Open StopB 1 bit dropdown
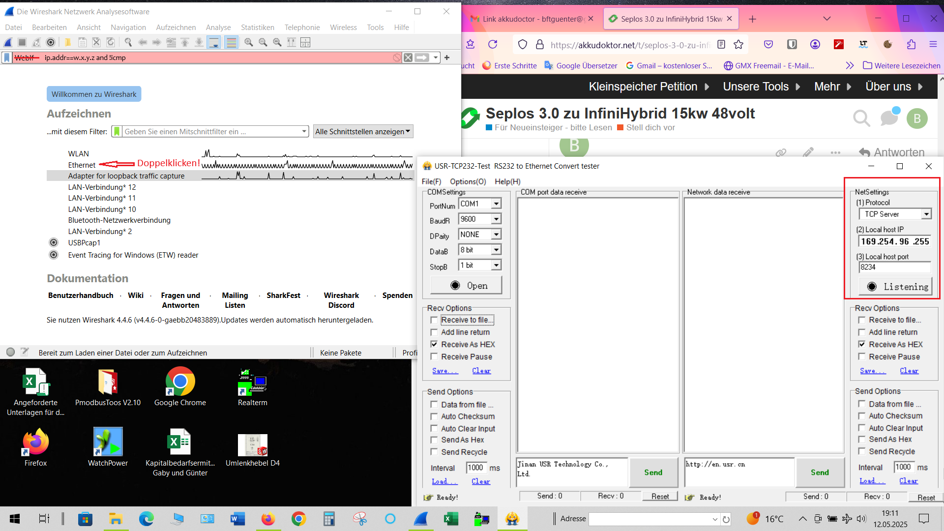944x531 pixels. pos(496,265)
